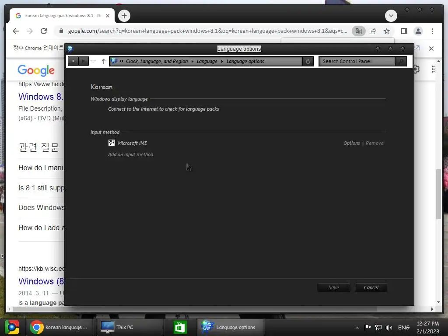
Task: Click the Search Control Panel field
Action: [x=357, y=61]
